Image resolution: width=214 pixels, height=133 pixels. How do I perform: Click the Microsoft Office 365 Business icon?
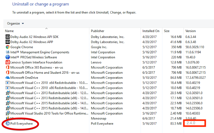click(x=8, y=67)
